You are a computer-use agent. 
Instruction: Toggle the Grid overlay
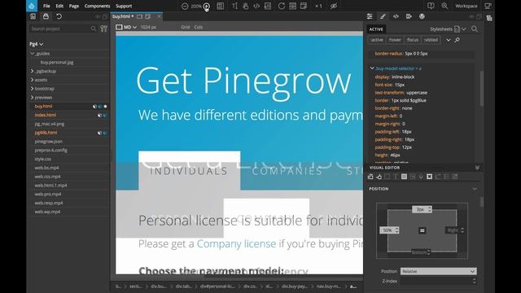coord(186,27)
